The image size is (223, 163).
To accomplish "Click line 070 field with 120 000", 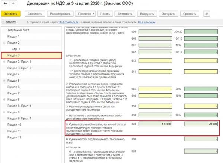I will [155, 124].
